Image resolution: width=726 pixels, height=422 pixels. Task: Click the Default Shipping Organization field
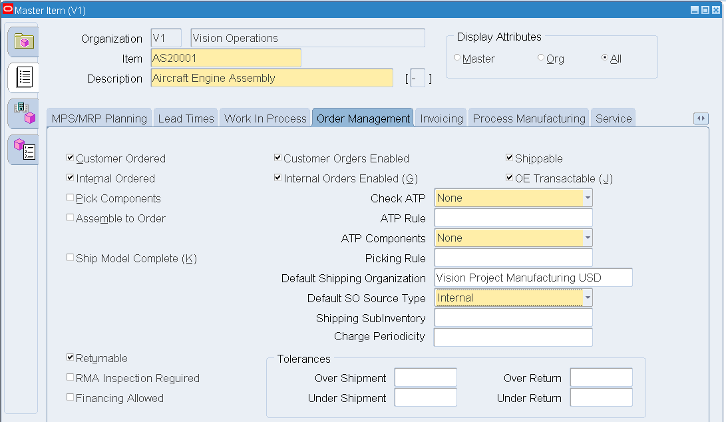pyautogui.click(x=534, y=278)
